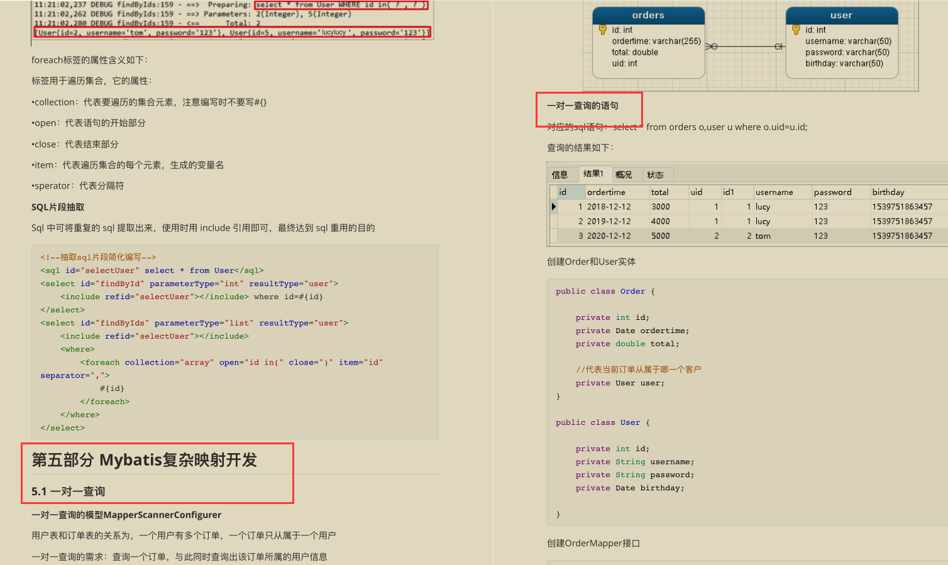Viewport: 948px width, 565px height.
Task: Click the password column header in results
Action: point(841,192)
